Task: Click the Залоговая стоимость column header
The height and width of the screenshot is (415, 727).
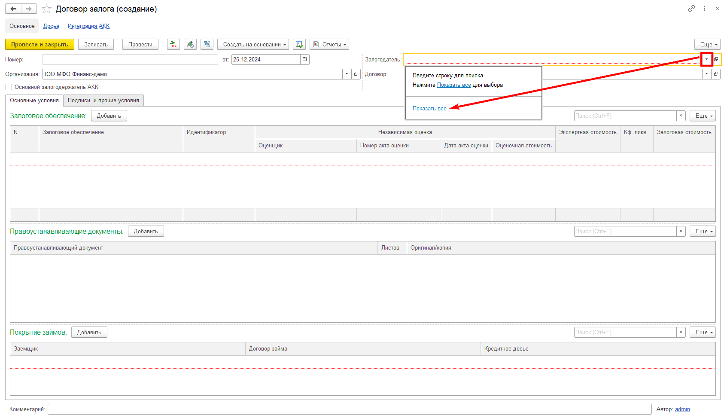Action: click(x=684, y=139)
